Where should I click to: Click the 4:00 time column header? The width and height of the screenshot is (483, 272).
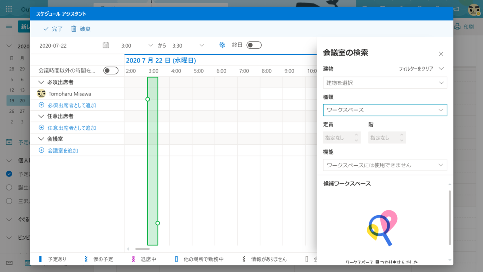[176, 71]
